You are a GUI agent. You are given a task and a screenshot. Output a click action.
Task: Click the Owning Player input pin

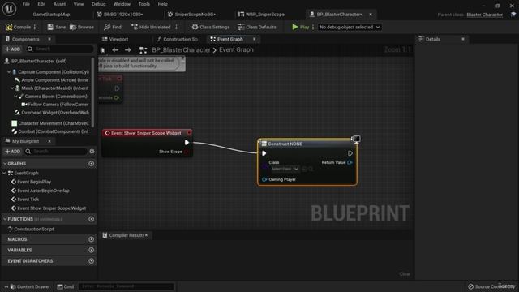pyautogui.click(x=264, y=179)
